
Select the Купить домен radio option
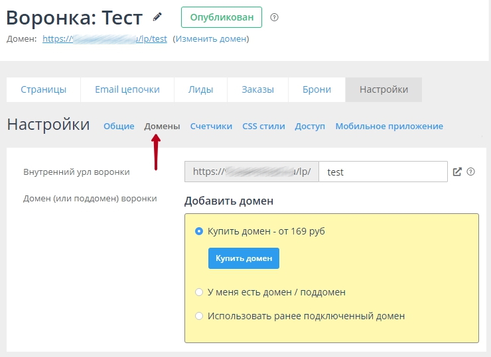[199, 231]
